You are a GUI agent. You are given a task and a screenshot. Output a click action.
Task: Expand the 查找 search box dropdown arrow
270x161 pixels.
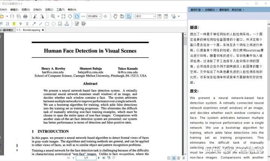click(x=154, y=17)
